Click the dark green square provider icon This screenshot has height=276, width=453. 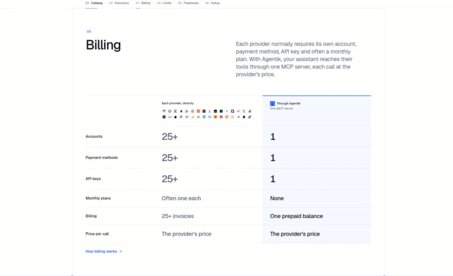click(x=221, y=111)
